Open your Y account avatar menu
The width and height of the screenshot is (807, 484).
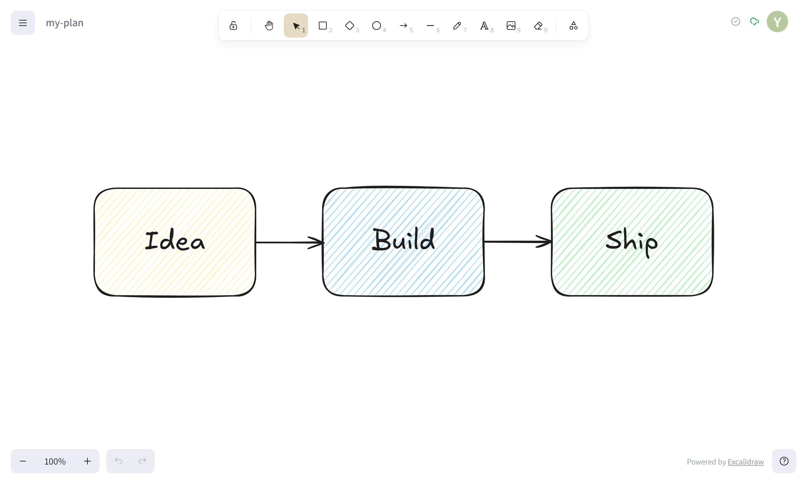pos(777,22)
